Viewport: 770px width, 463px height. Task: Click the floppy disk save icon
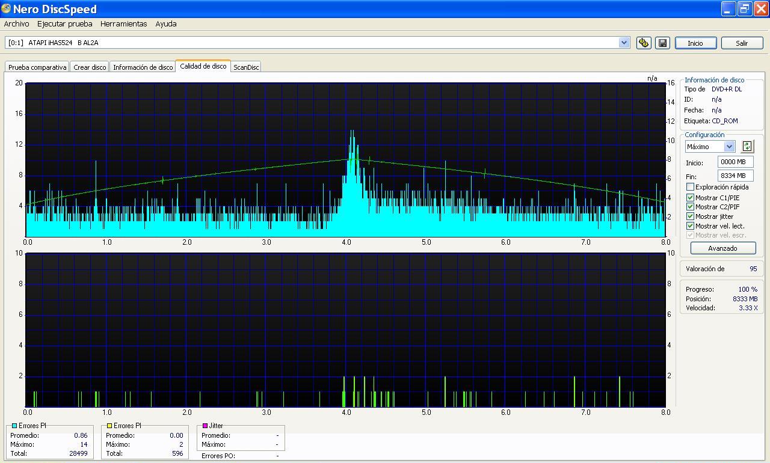(662, 43)
